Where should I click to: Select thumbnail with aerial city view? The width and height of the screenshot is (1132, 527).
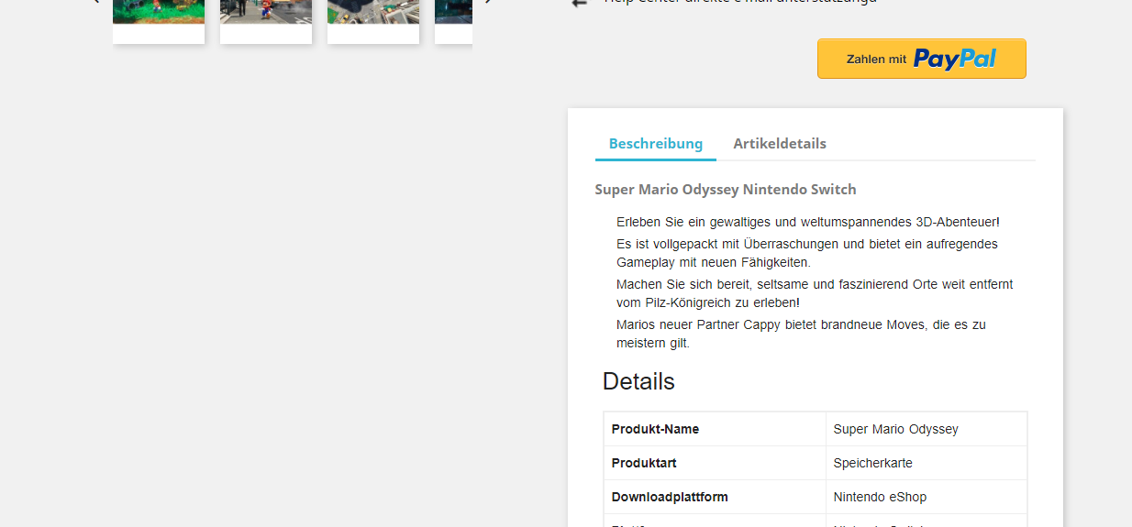coord(373,20)
